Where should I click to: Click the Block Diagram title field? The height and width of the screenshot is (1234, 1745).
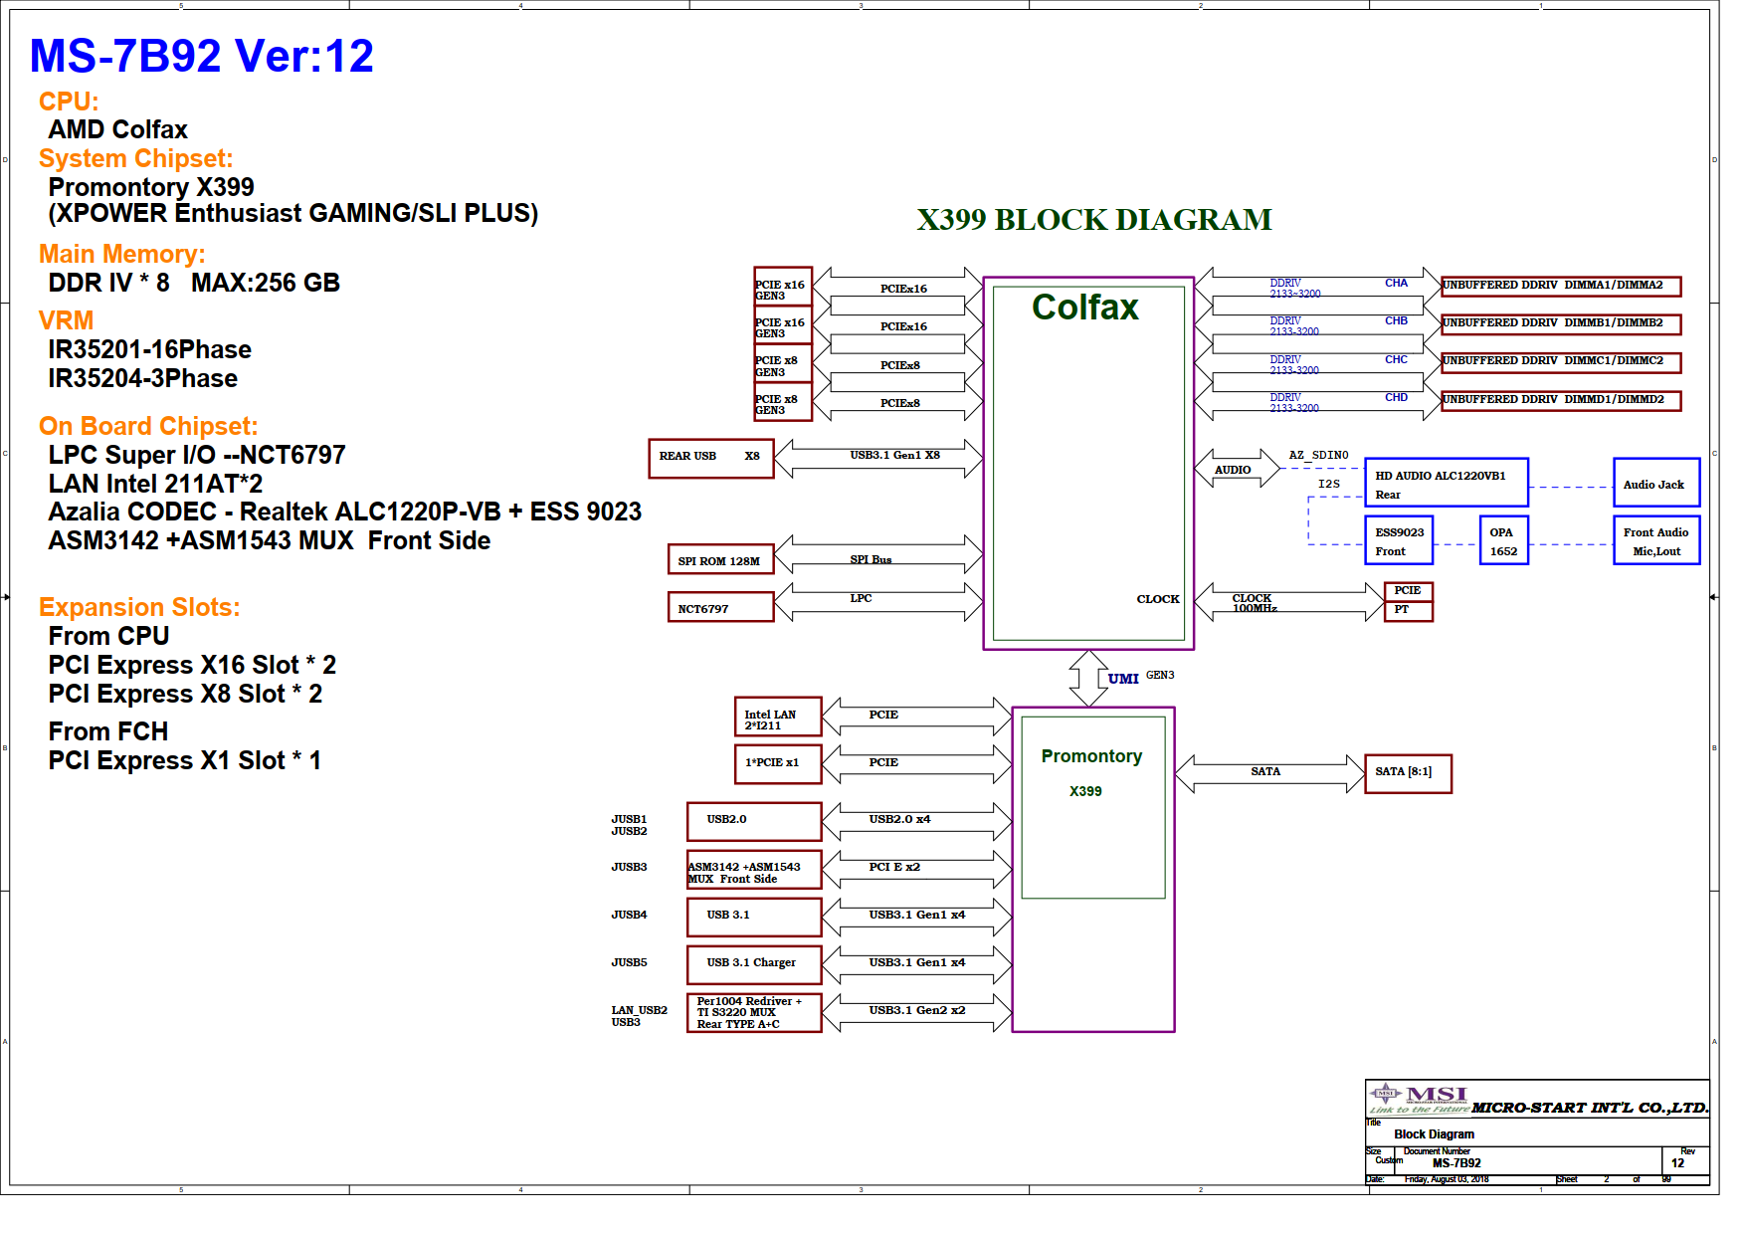pyautogui.click(x=1434, y=1134)
